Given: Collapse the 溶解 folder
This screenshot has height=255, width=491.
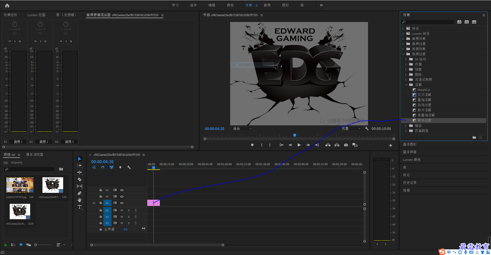Looking at the screenshot, I should point(406,85).
